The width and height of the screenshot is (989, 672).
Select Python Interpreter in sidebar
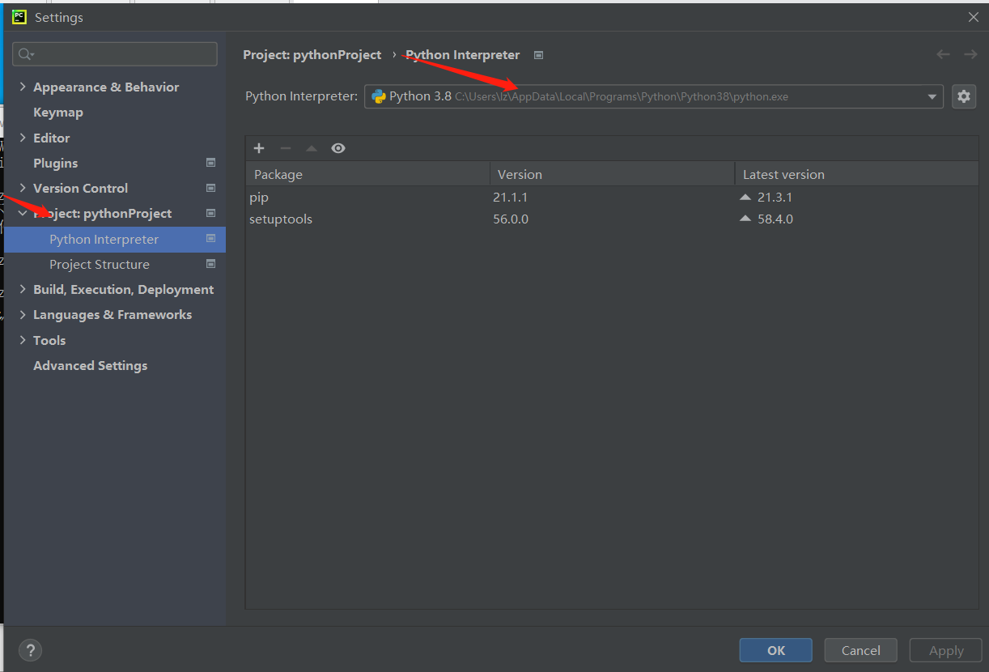point(115,239)
